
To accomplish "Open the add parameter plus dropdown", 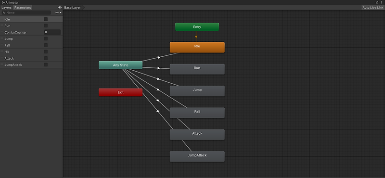I will 58,13.
